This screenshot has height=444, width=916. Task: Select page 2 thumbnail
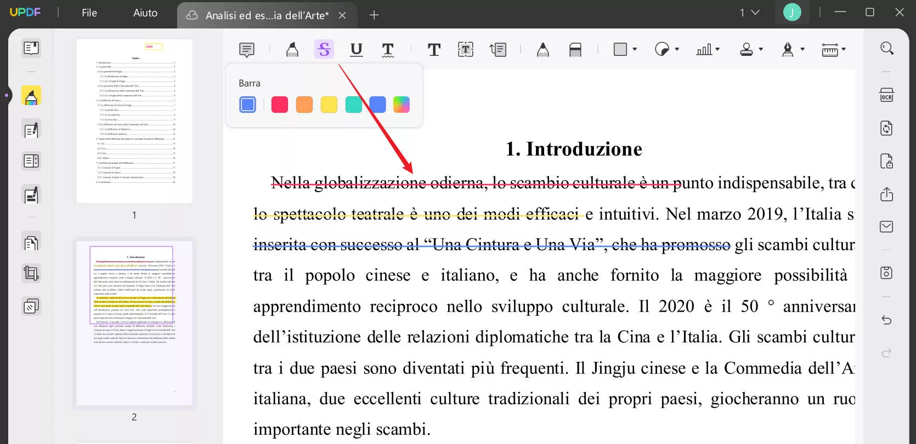[x=134, y=323]
